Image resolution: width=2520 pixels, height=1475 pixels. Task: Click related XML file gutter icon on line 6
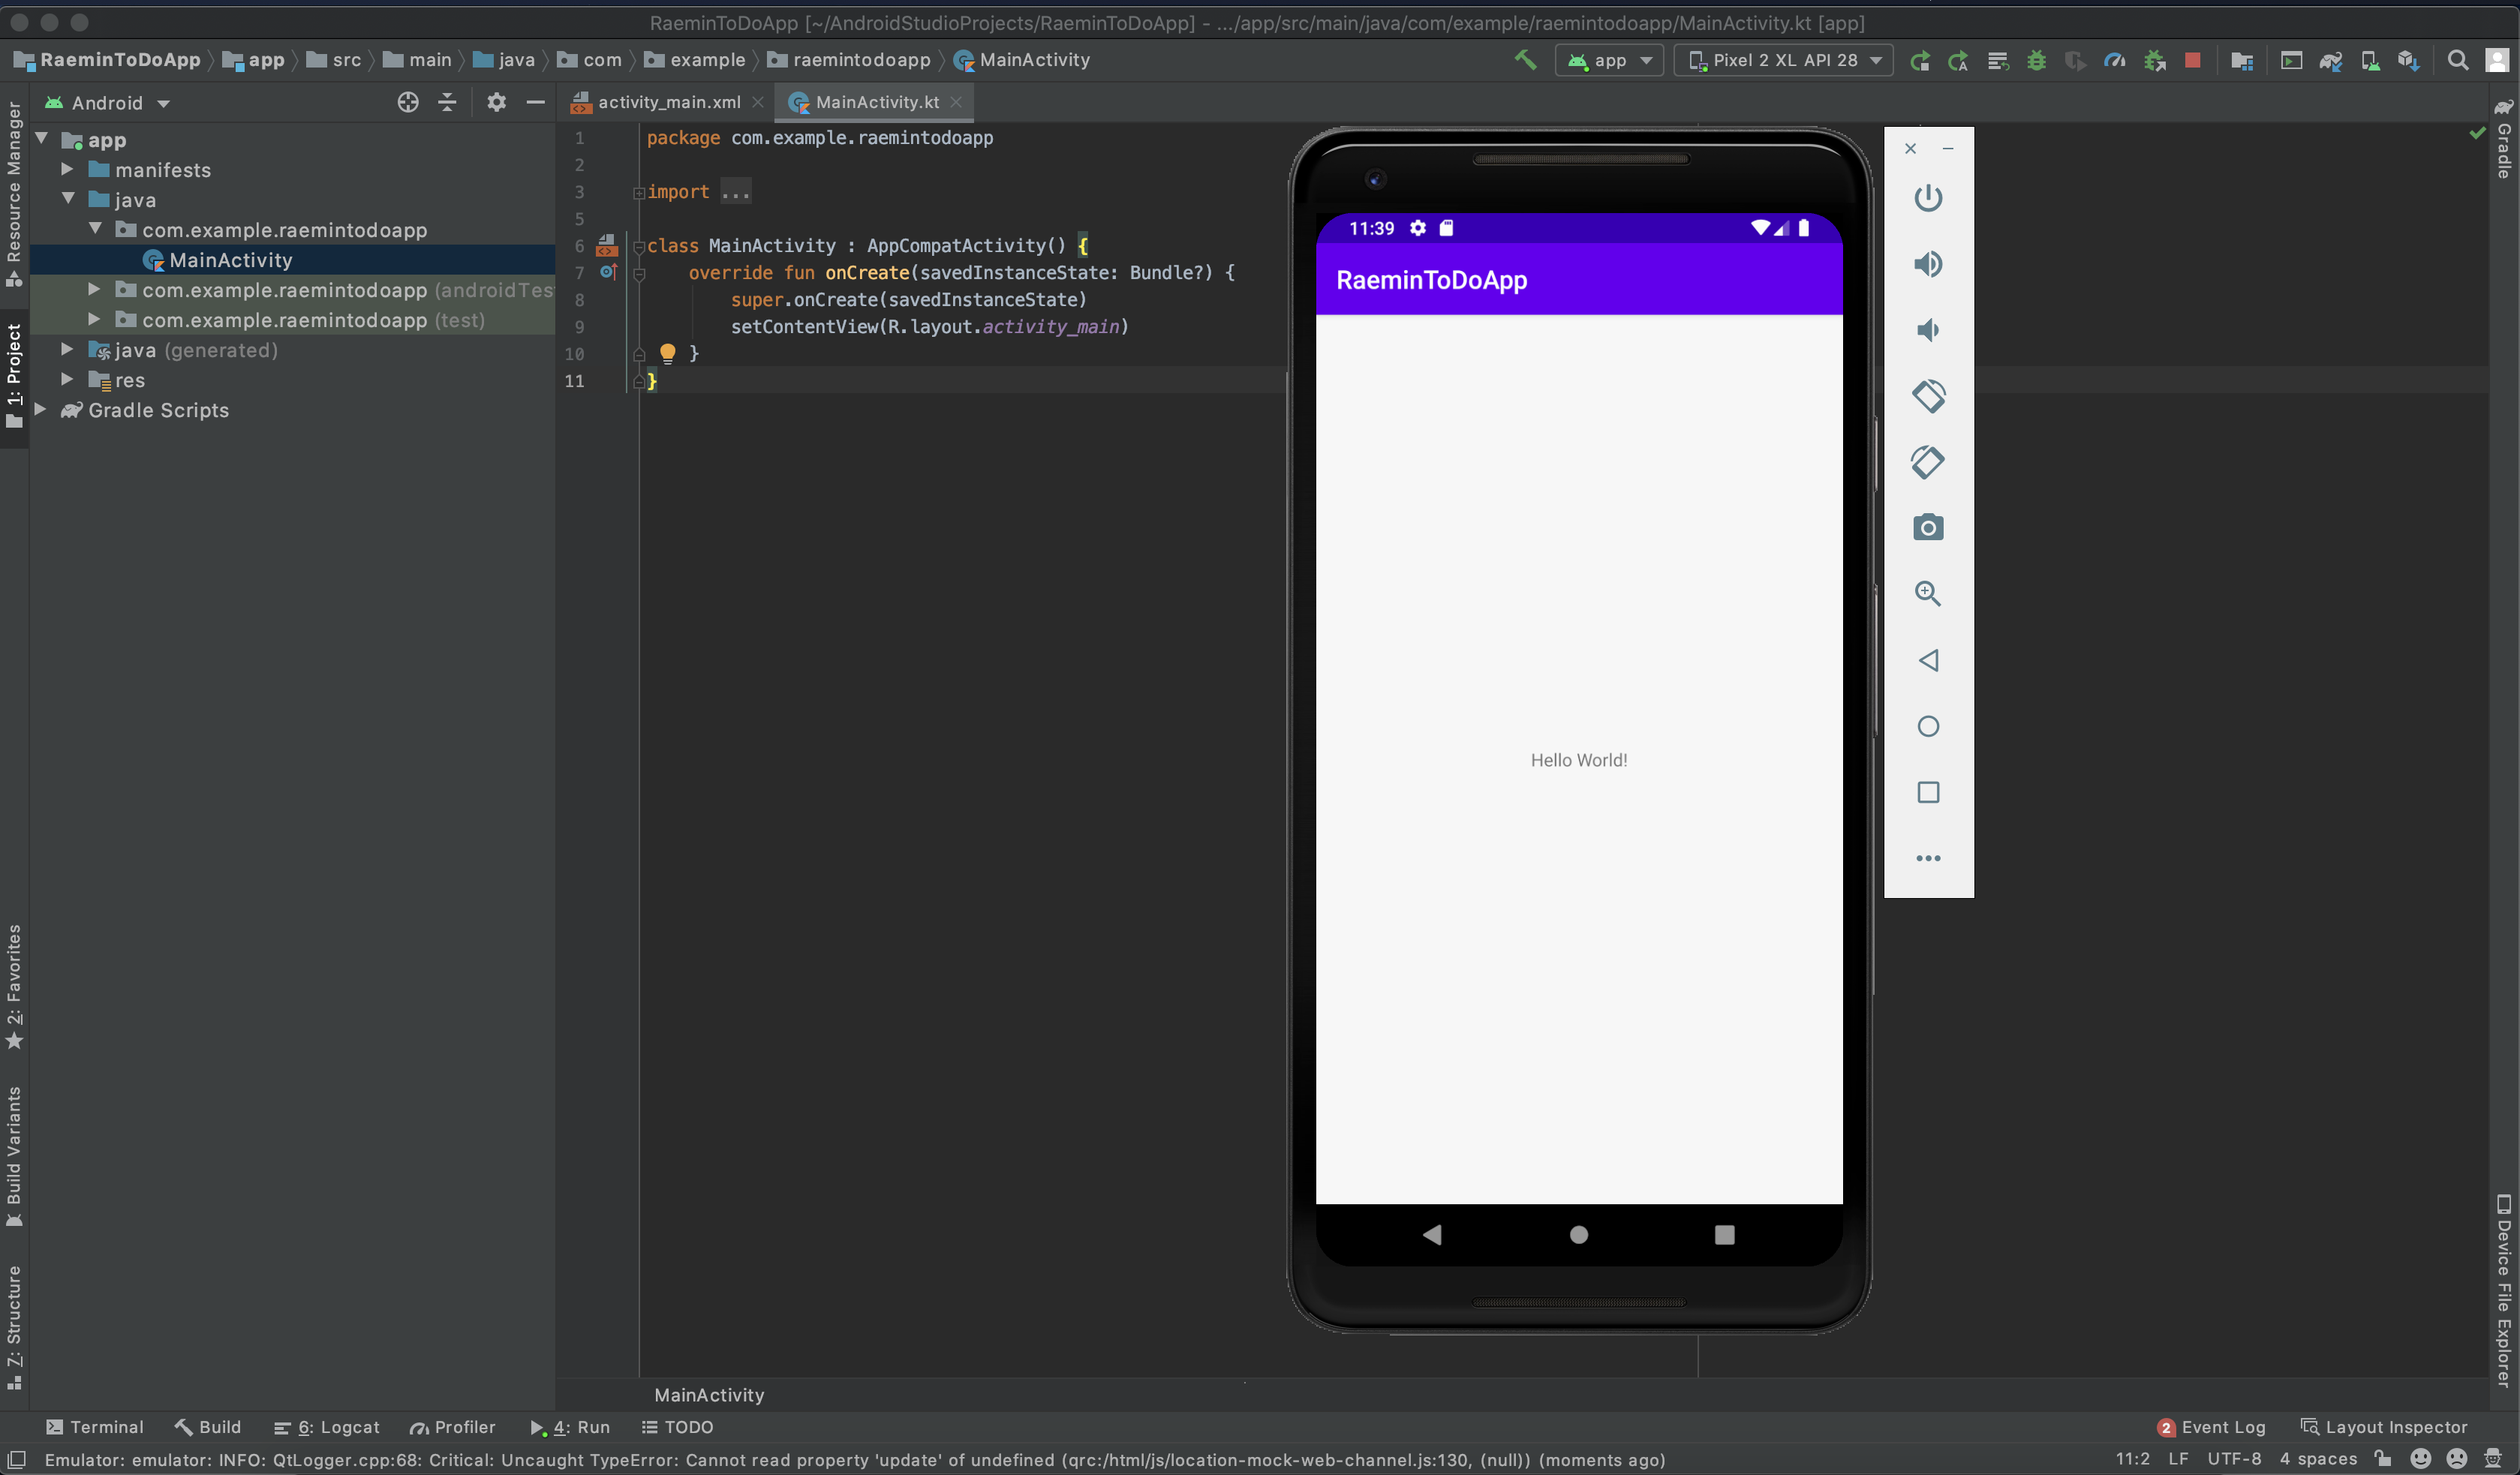[x=607, y=245]
